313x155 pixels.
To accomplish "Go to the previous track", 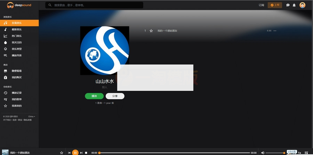I will [x=69, y=153].
